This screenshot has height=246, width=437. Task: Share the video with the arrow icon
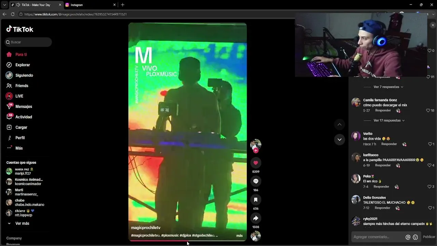pyautogui.click(x=256, y=218)
